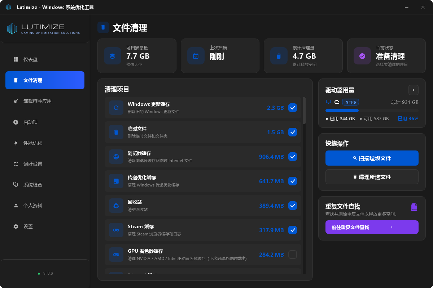Click the person icon for 个人资料
The width and height of the screenshot is (433, 288).
tap(16, 206)
